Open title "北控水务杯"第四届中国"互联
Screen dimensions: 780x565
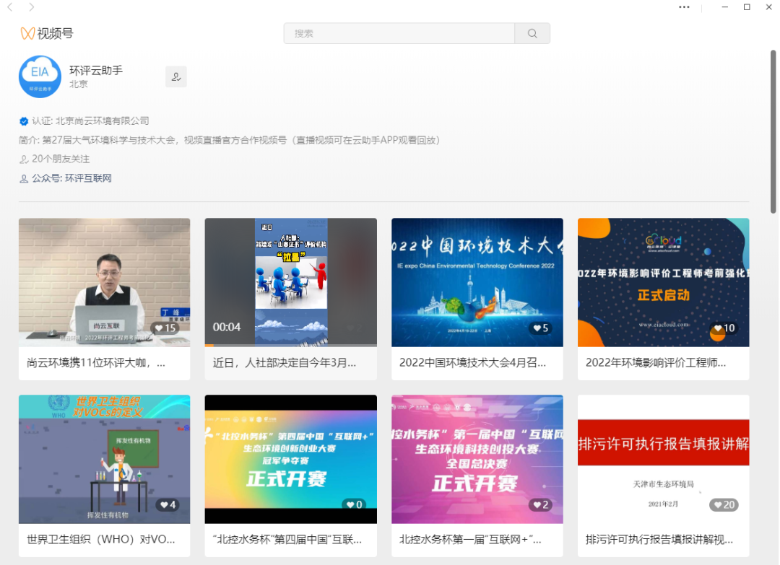[287, 539]
